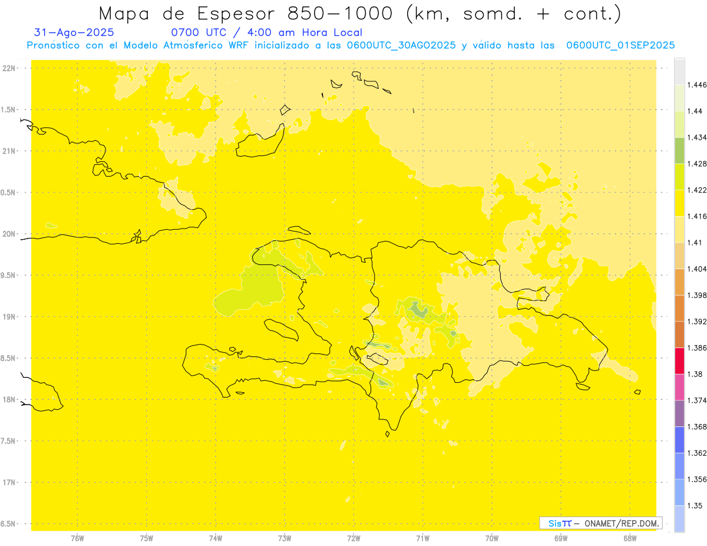Click the '18N' latitude label

coord(9,399)
